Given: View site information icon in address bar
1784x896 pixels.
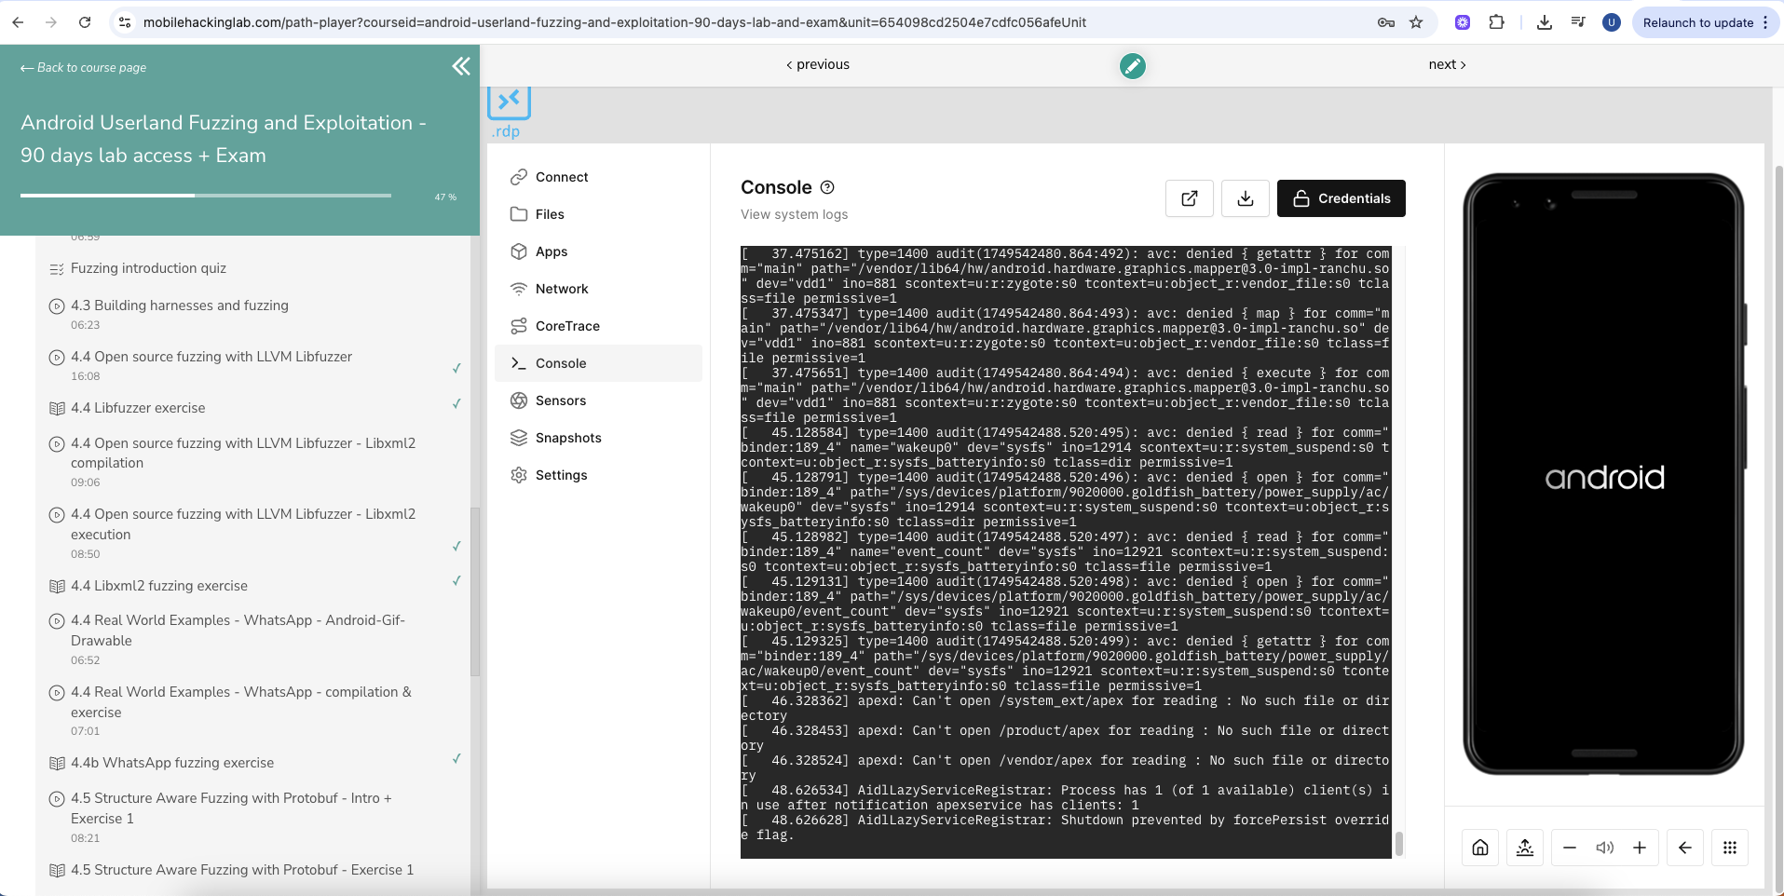Looking at the screenshot, I should pyautogui.click(x=125, y=22).
